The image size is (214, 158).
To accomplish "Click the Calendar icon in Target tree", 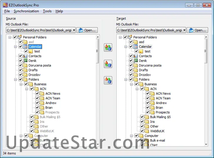I will tap(135, 47).
